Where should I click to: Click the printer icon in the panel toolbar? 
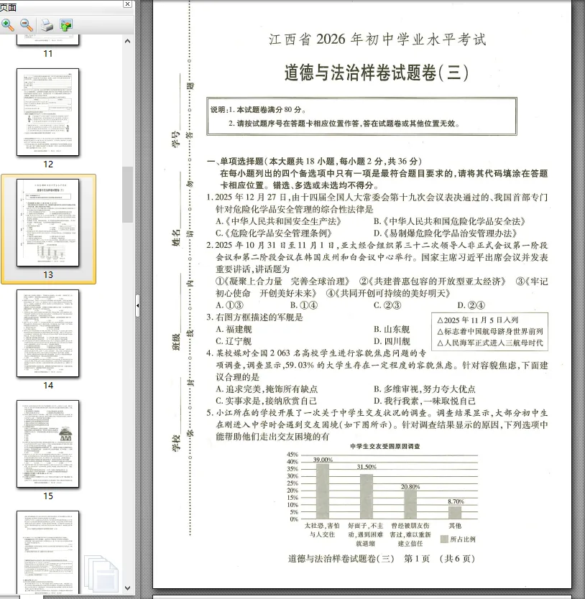click(45, 24)
